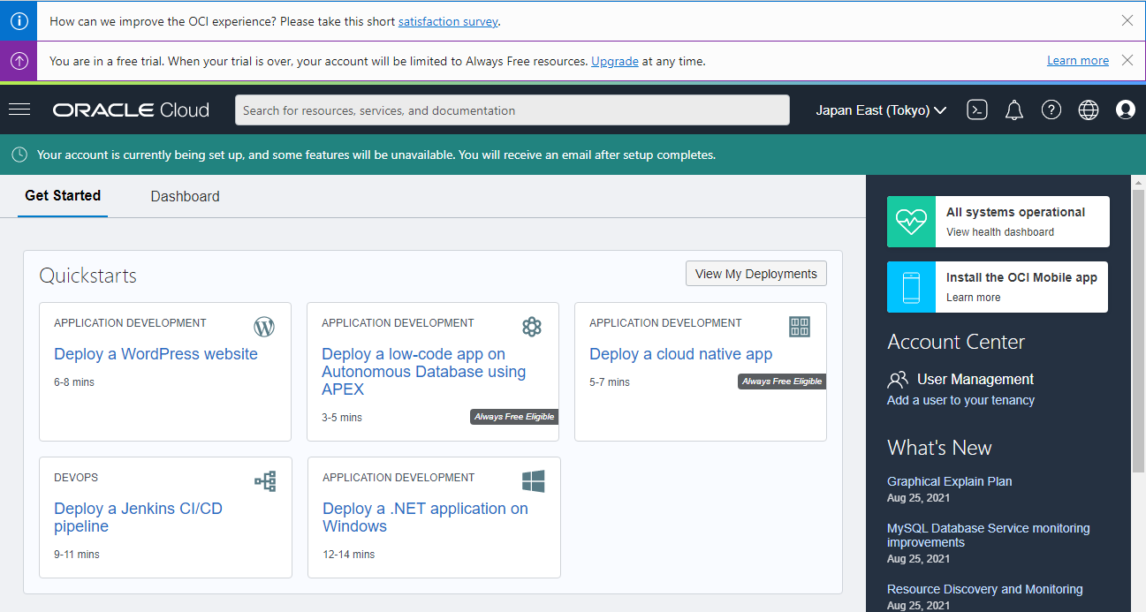
Task: Click the Oracle Cloud logo
Action: [131, 110]
